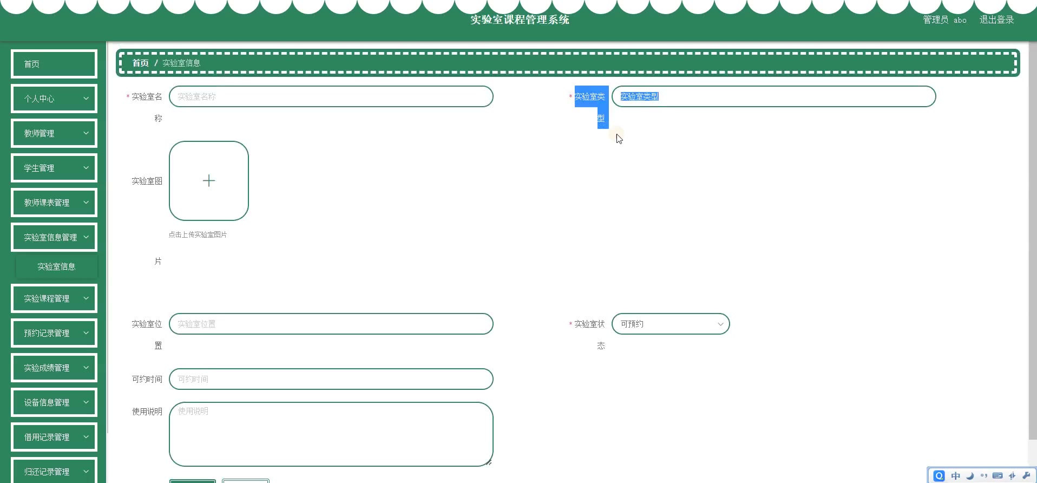This screenshot has width=1037, height=483.
Task: Open the 预约记录管理 sidebar menu
Action: (54, 333)
